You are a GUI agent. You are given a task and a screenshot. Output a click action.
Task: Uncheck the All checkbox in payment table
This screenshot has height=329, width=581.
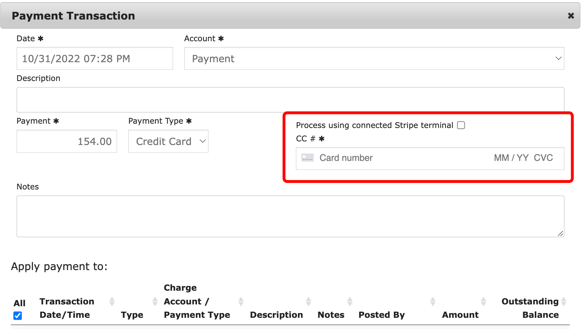coord(18,316)
